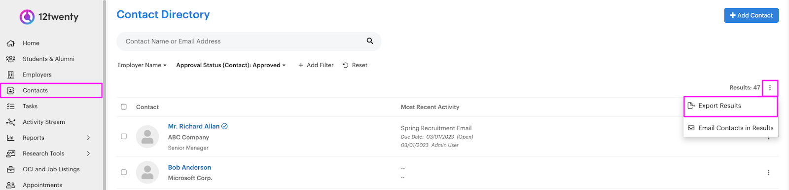Screen dimensions: 789x190
Task: Click the Tasks checklist icon
Action: (10, 107)
